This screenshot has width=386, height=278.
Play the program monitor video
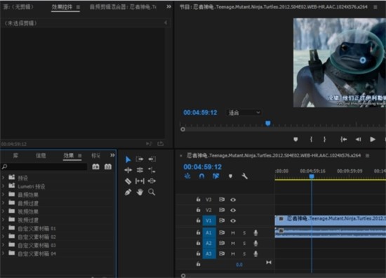(373, 140)
